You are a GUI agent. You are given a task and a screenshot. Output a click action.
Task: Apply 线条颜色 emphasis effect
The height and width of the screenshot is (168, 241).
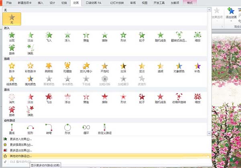click(12, 81)
